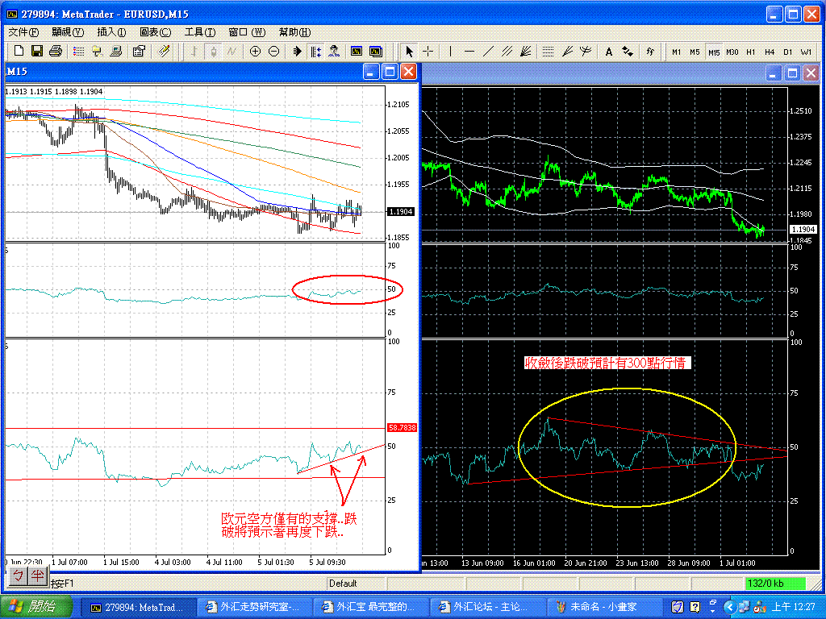Select the arrow cursor tool
826x619 pixels.
pos(409,51)
